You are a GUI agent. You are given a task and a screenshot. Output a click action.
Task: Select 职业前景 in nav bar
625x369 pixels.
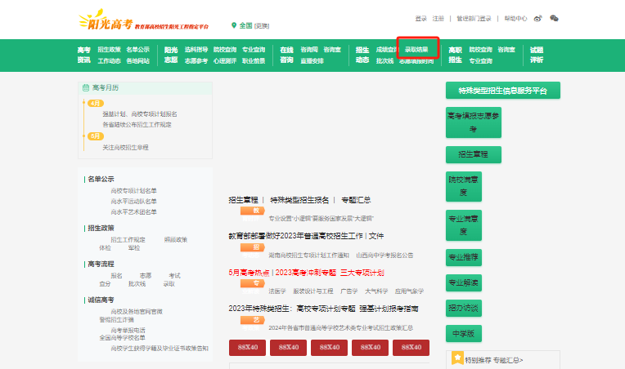254,61
